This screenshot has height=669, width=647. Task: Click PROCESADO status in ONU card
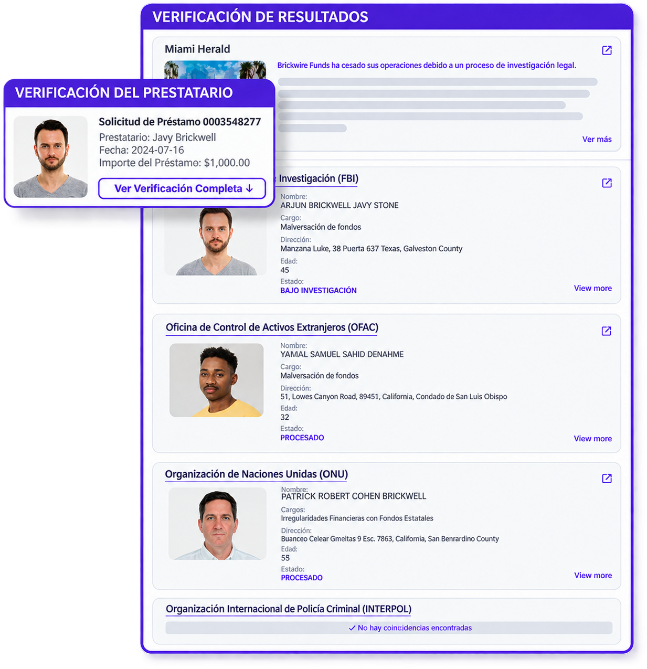pyautogui.click(x=302, y=578)
